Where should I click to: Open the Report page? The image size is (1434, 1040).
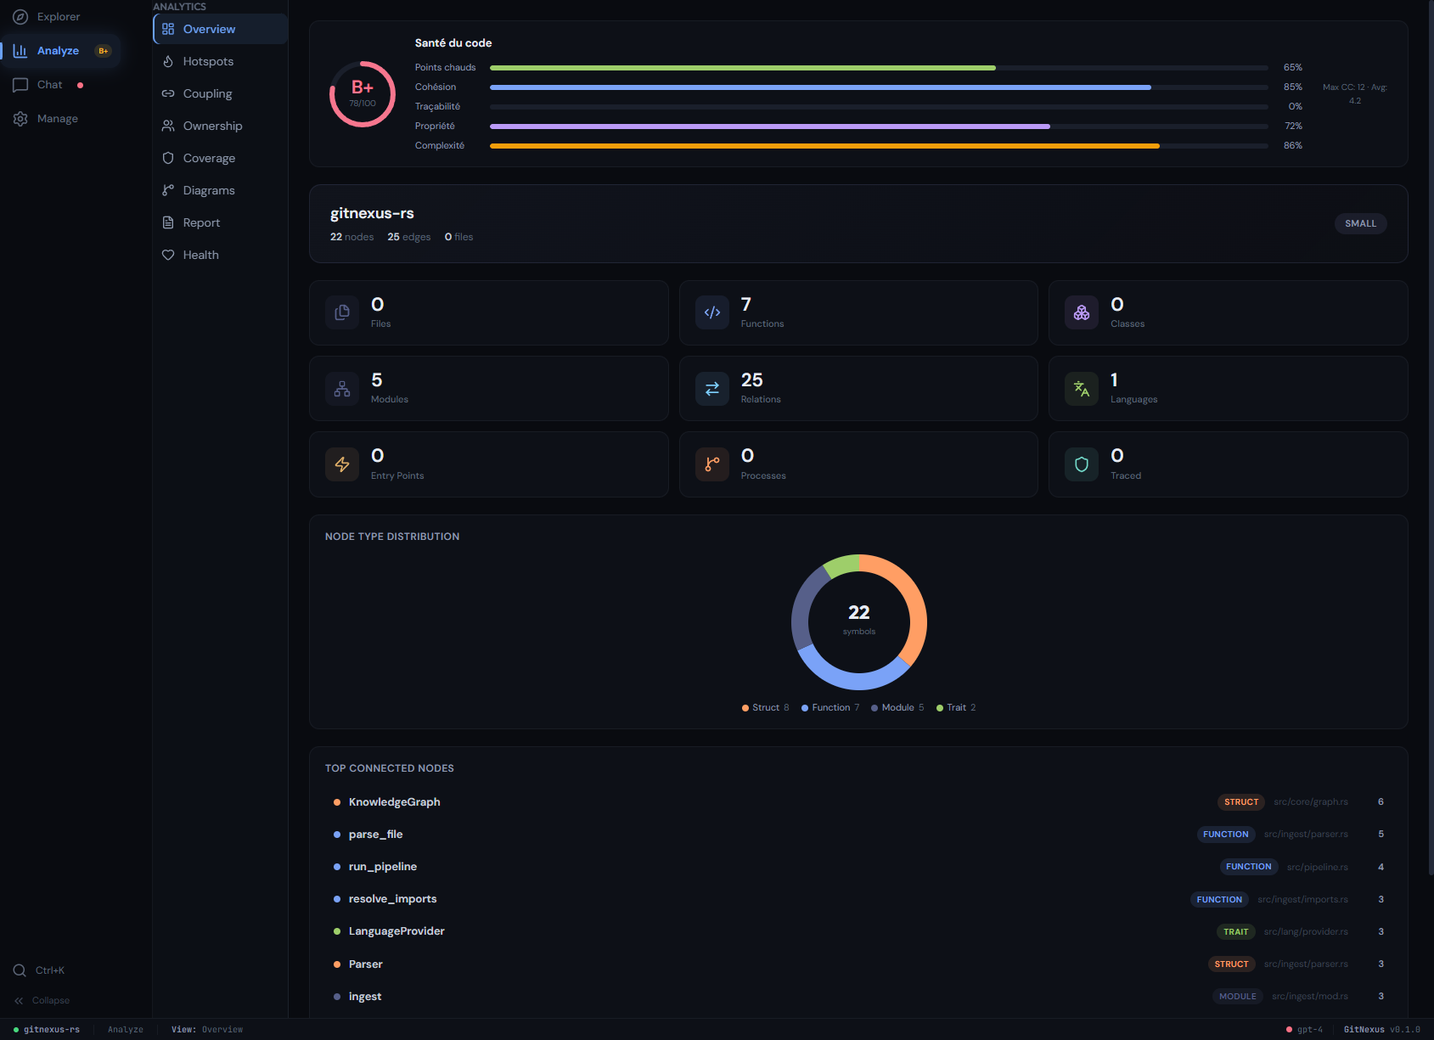[221, 222]
